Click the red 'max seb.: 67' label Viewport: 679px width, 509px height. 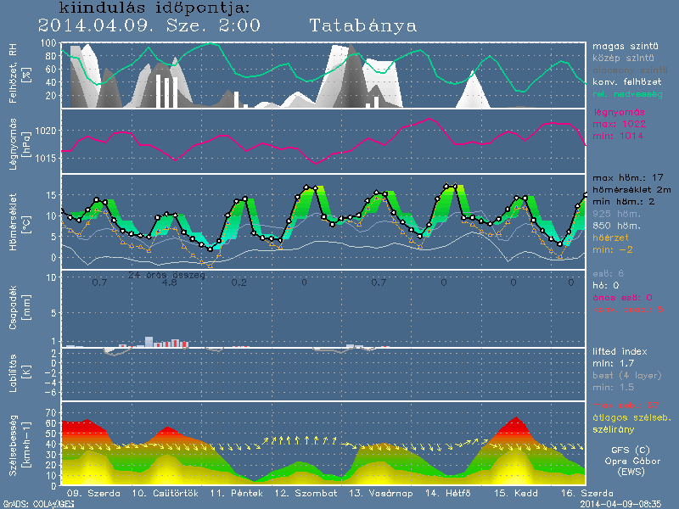[x=625, y=404]
